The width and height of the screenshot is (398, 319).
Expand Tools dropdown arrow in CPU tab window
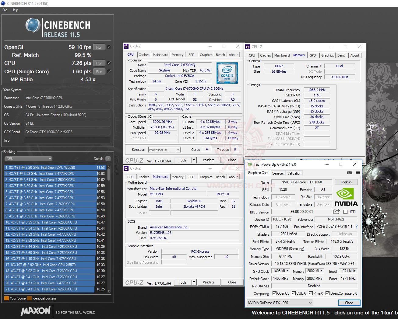pyautogui.click(x=193, y=160)
